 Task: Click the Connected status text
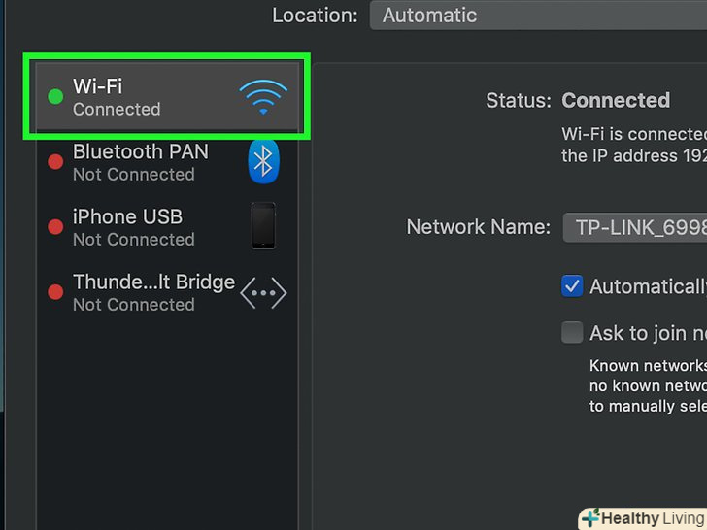click(x=616, y=100)
